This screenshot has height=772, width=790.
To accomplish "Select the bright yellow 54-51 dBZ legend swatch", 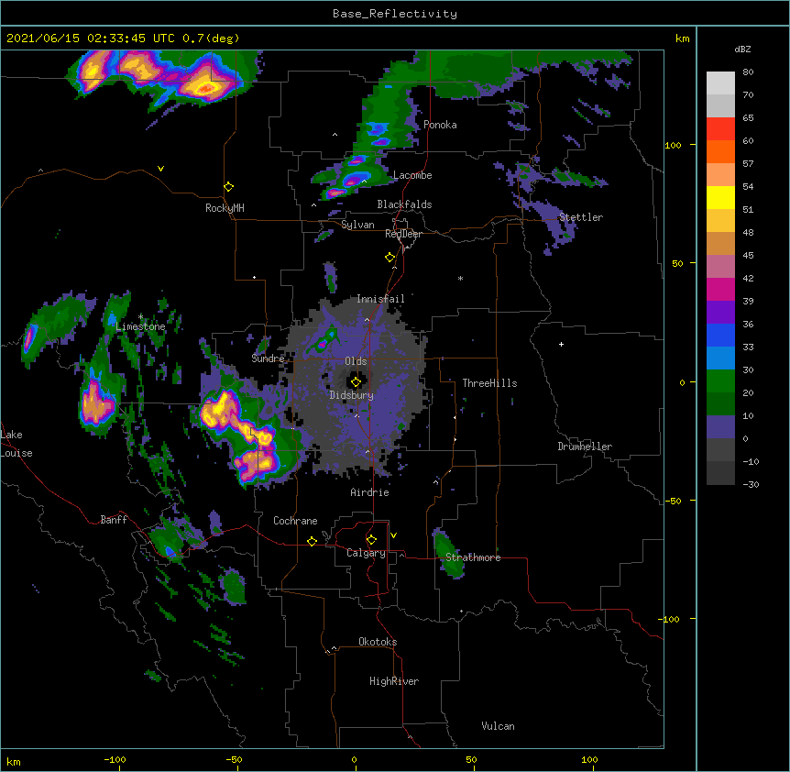I will coord(720,197).
